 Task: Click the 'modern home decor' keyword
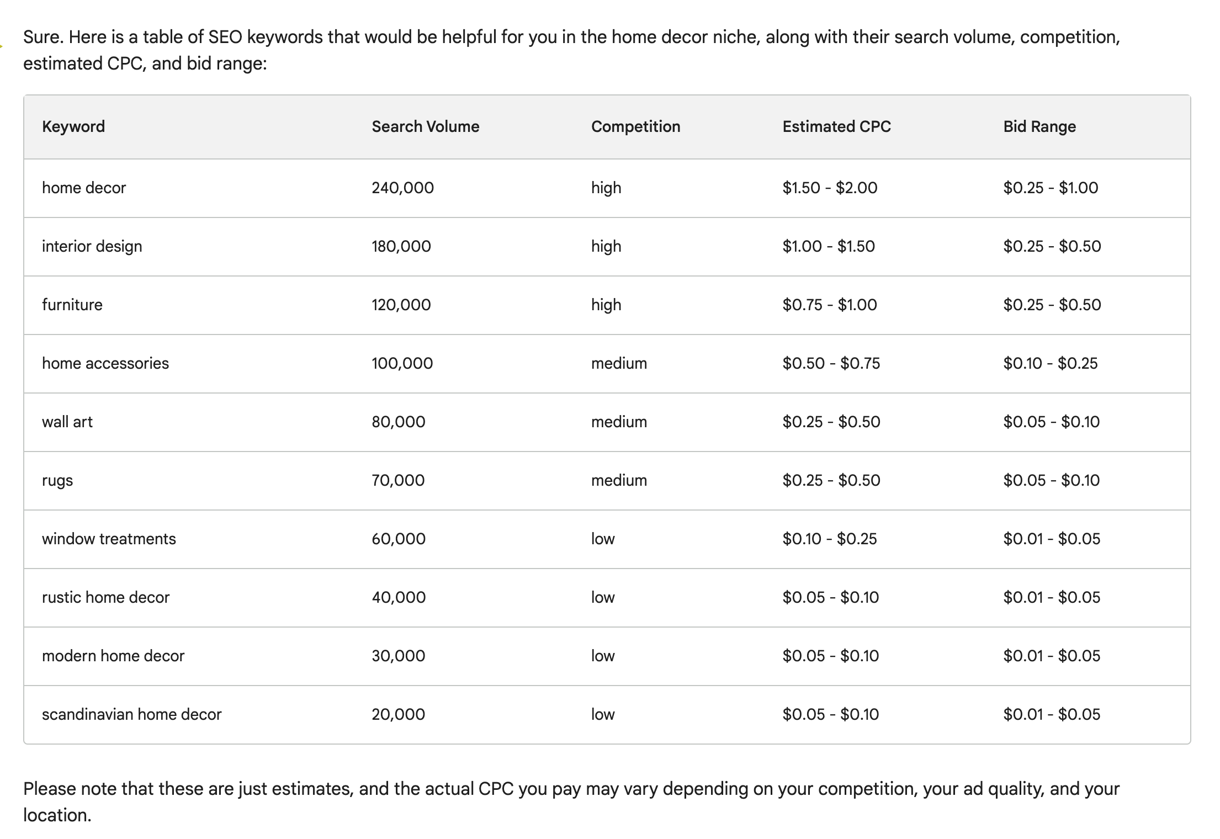(113, 656)
